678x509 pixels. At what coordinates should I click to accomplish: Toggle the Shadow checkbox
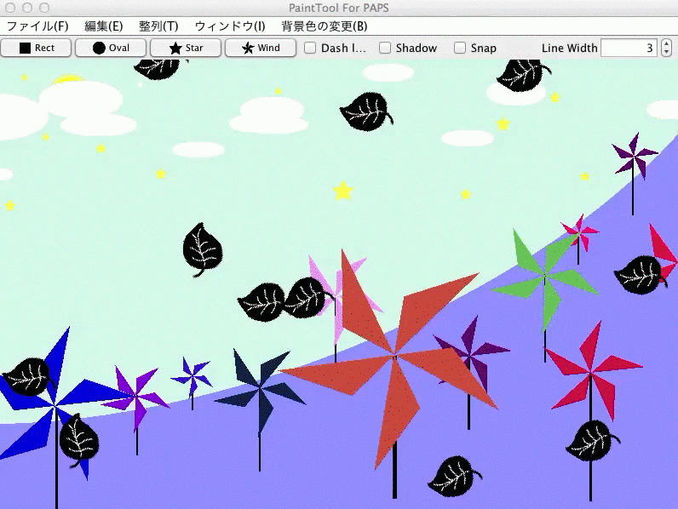(385, 49)
